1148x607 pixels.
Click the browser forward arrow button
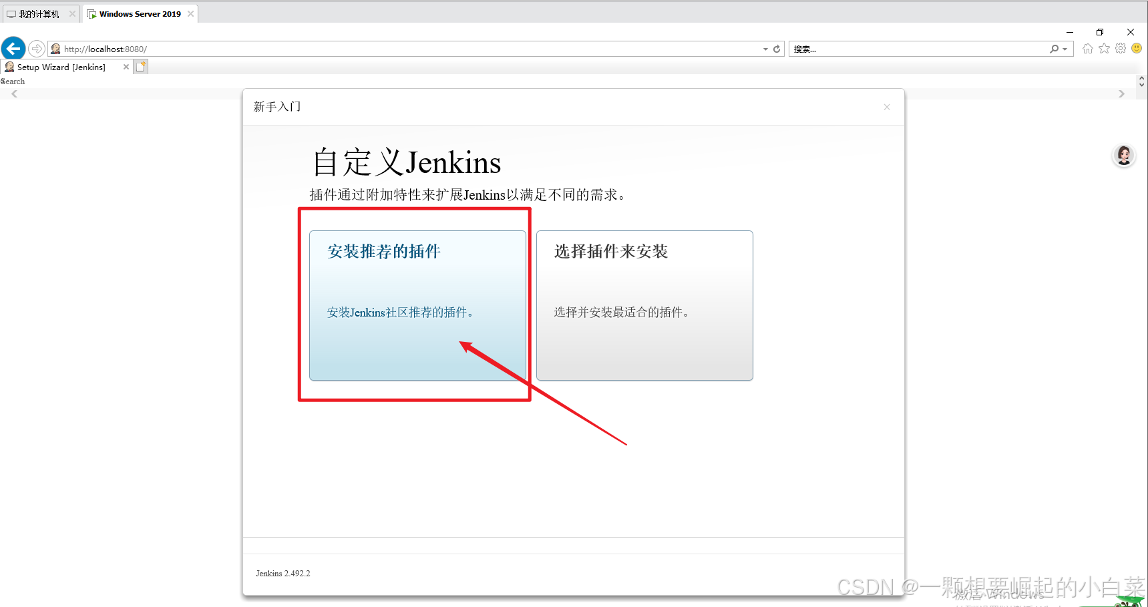tap(37, 49)
